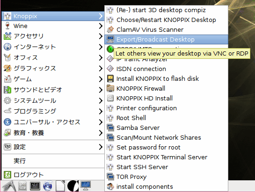Expand the プログラミング submenu arrow

[101, 111]
